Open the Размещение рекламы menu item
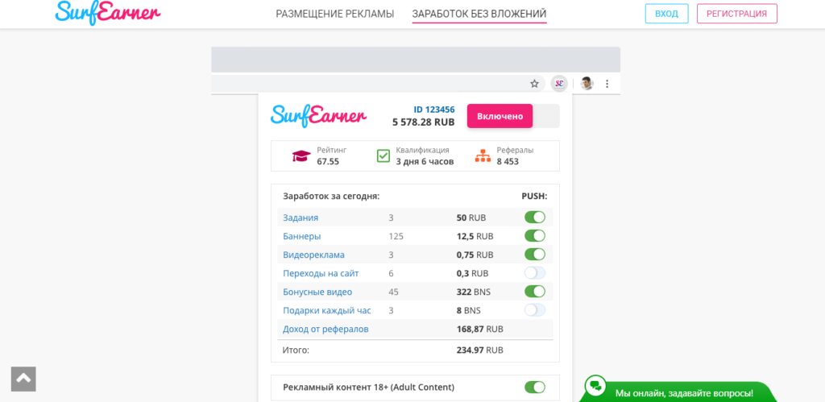Image resolution: width=825 pixels, height=402 pixels. 334,14
